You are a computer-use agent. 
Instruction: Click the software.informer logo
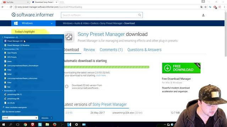(33, 15)
